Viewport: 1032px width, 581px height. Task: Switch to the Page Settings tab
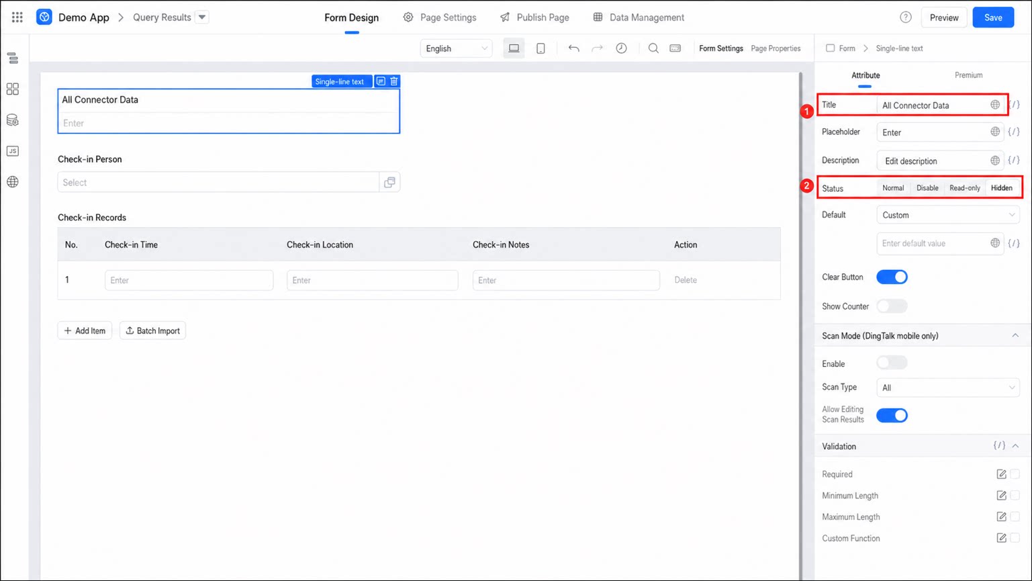pos(440,17)
